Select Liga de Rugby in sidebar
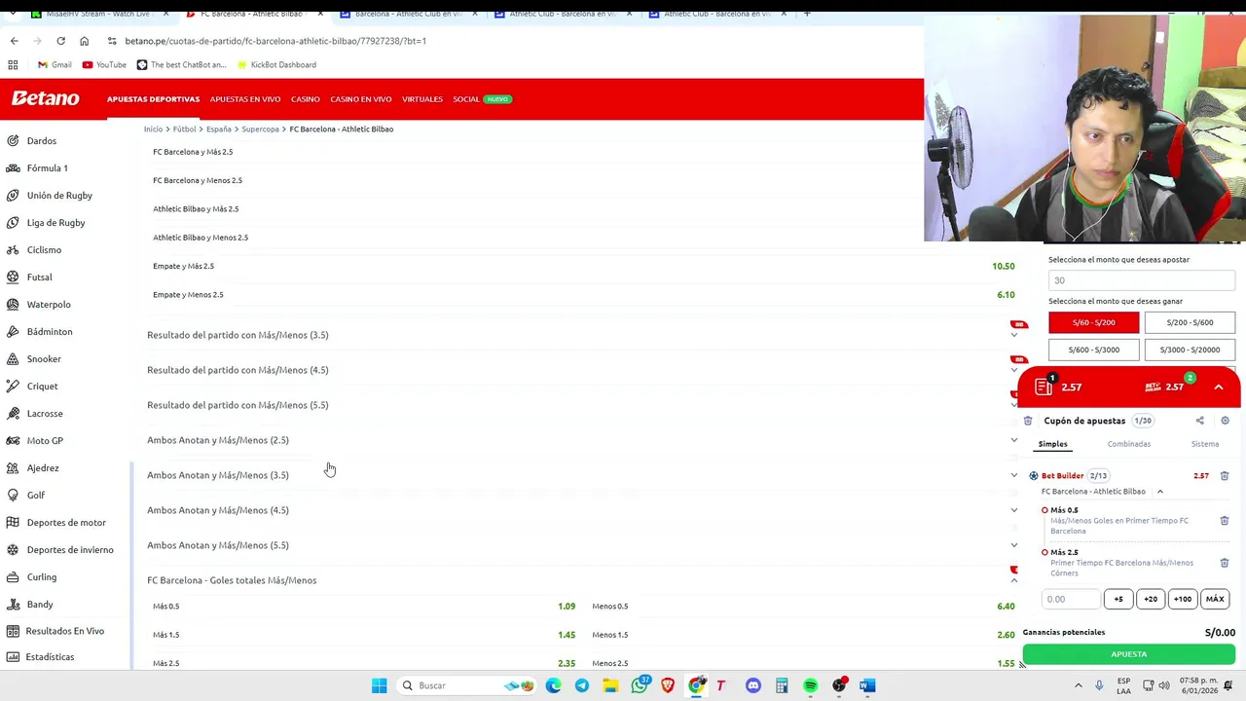 [x=55, y=222]
